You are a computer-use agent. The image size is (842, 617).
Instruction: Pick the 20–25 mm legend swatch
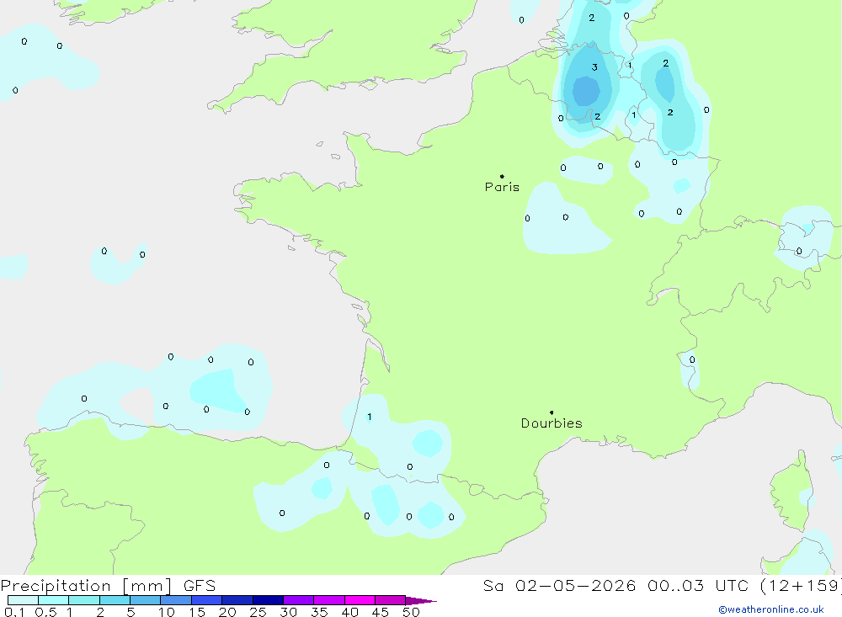[237, 600]
